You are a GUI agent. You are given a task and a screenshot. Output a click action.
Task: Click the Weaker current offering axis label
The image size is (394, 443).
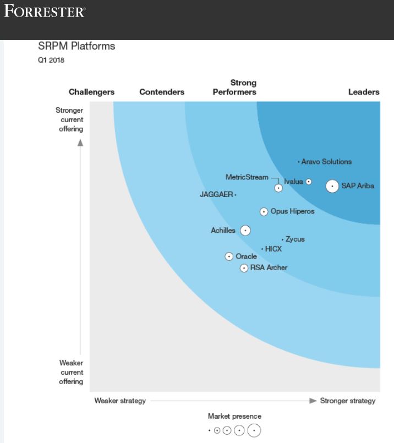click(x=71, y=372)
